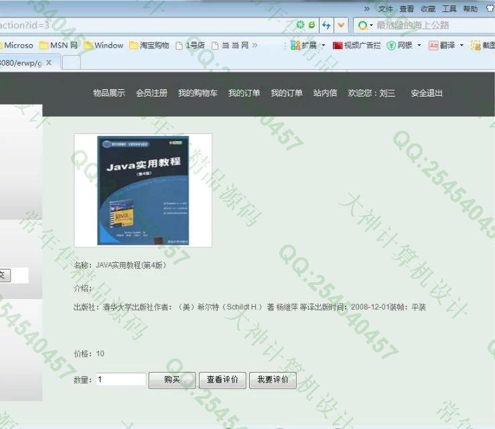Click the partially visible sidebar submit button
This screenshot has height=429, width=495.
click(5, 275)
